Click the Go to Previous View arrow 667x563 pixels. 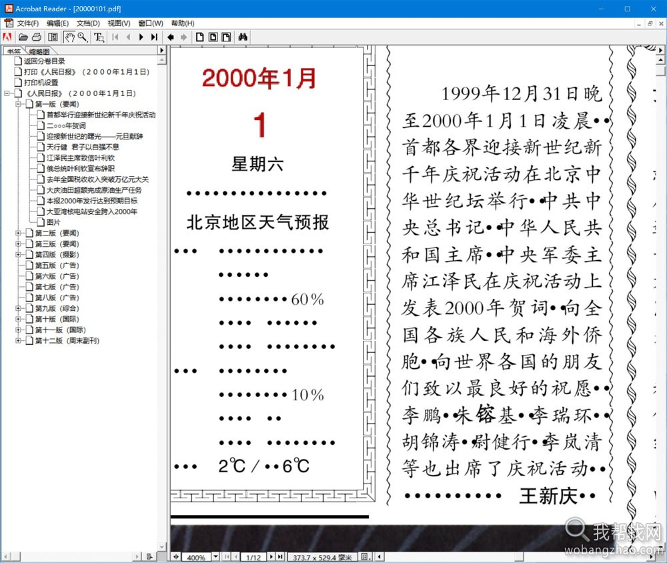171,37
